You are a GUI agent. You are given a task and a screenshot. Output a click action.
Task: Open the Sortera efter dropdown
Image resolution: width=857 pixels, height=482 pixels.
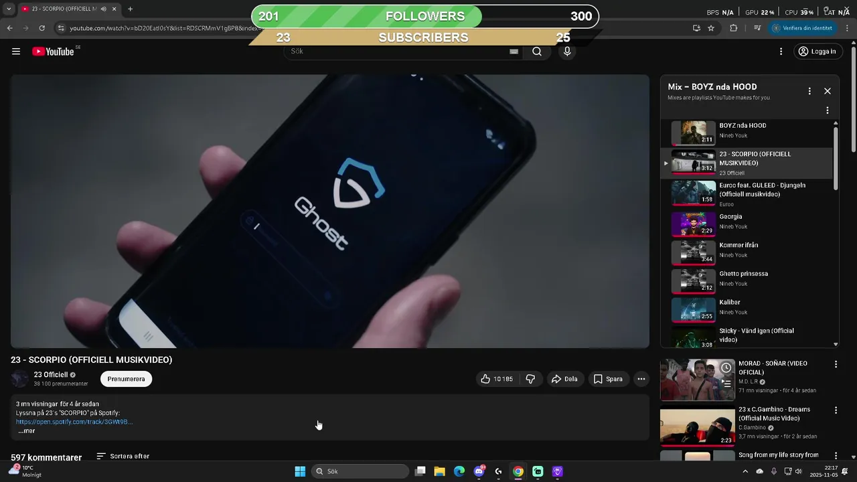click(x=123, y=456)
